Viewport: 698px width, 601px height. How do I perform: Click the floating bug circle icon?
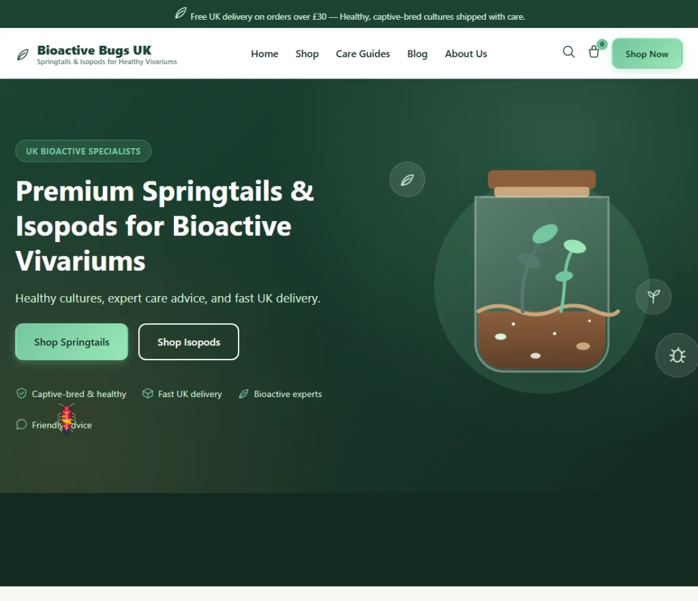tap(677, 355)
